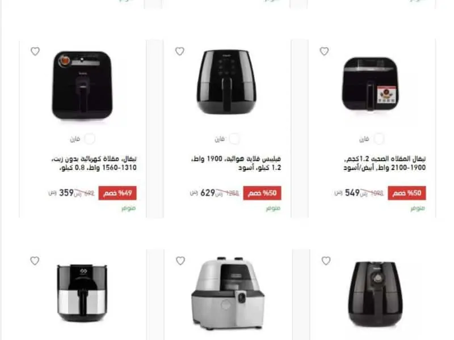Favorite the Tefal 1.2kg healthy fryer
454x340 pixels.
point(324,51)
